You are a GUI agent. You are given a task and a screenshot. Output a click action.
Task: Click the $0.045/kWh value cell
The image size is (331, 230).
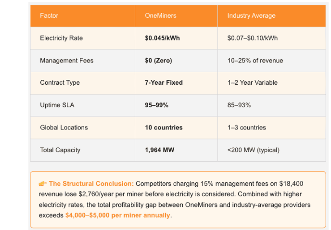[162, 38]
